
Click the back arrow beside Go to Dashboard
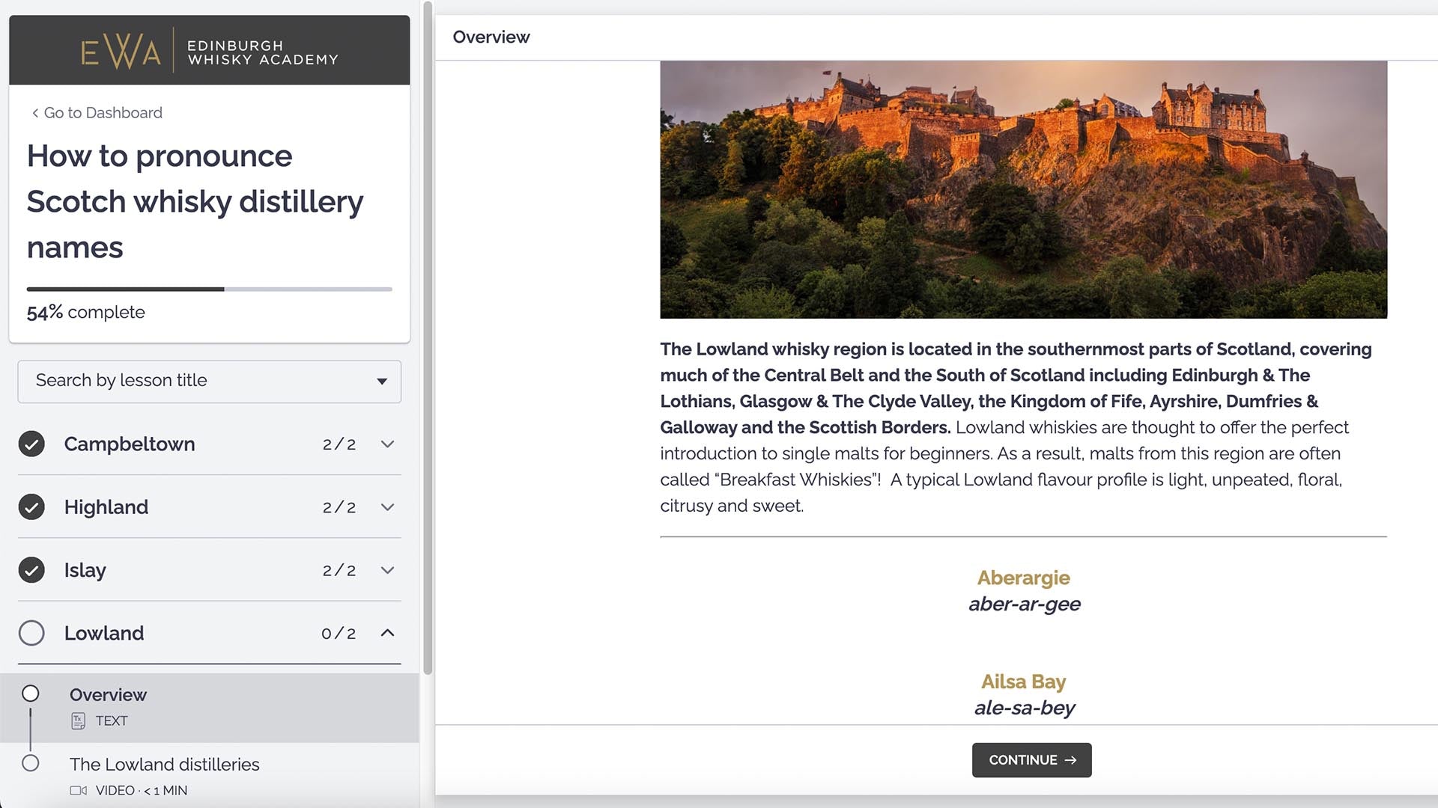point(34,113)
